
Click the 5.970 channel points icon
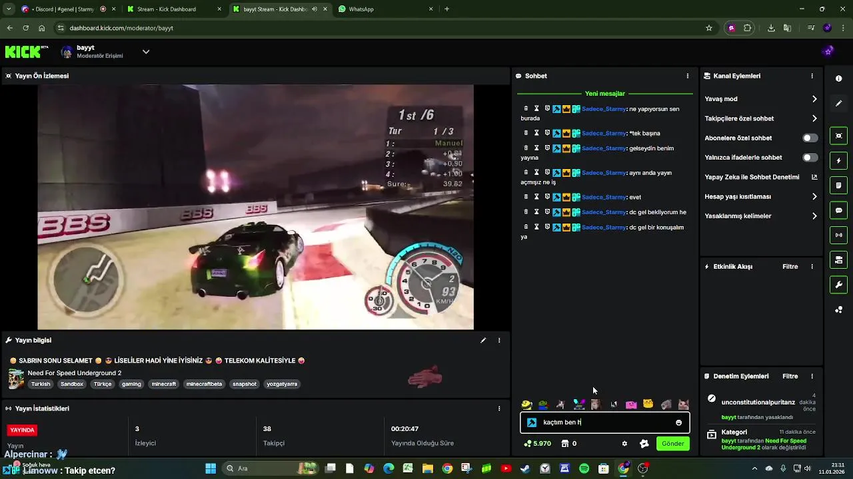pos(528,444)
